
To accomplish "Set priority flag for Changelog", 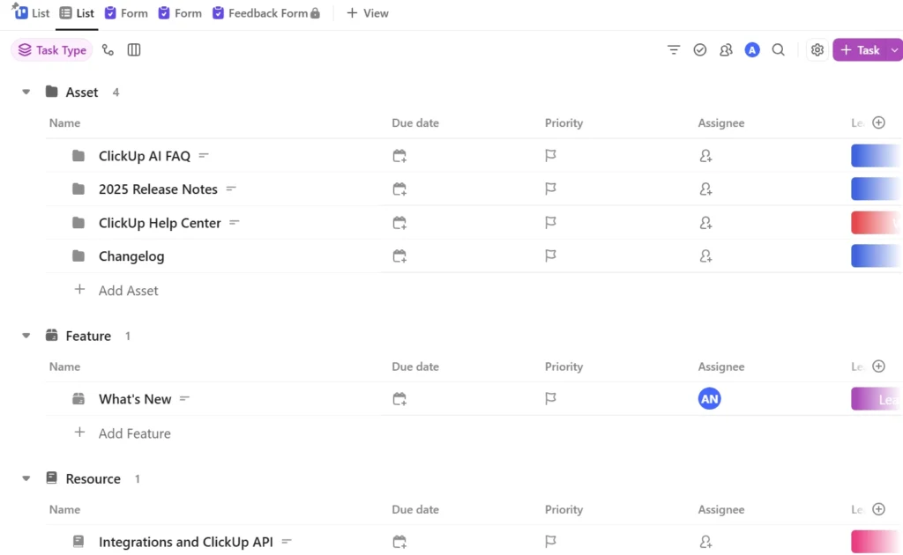I will [550, 255].
